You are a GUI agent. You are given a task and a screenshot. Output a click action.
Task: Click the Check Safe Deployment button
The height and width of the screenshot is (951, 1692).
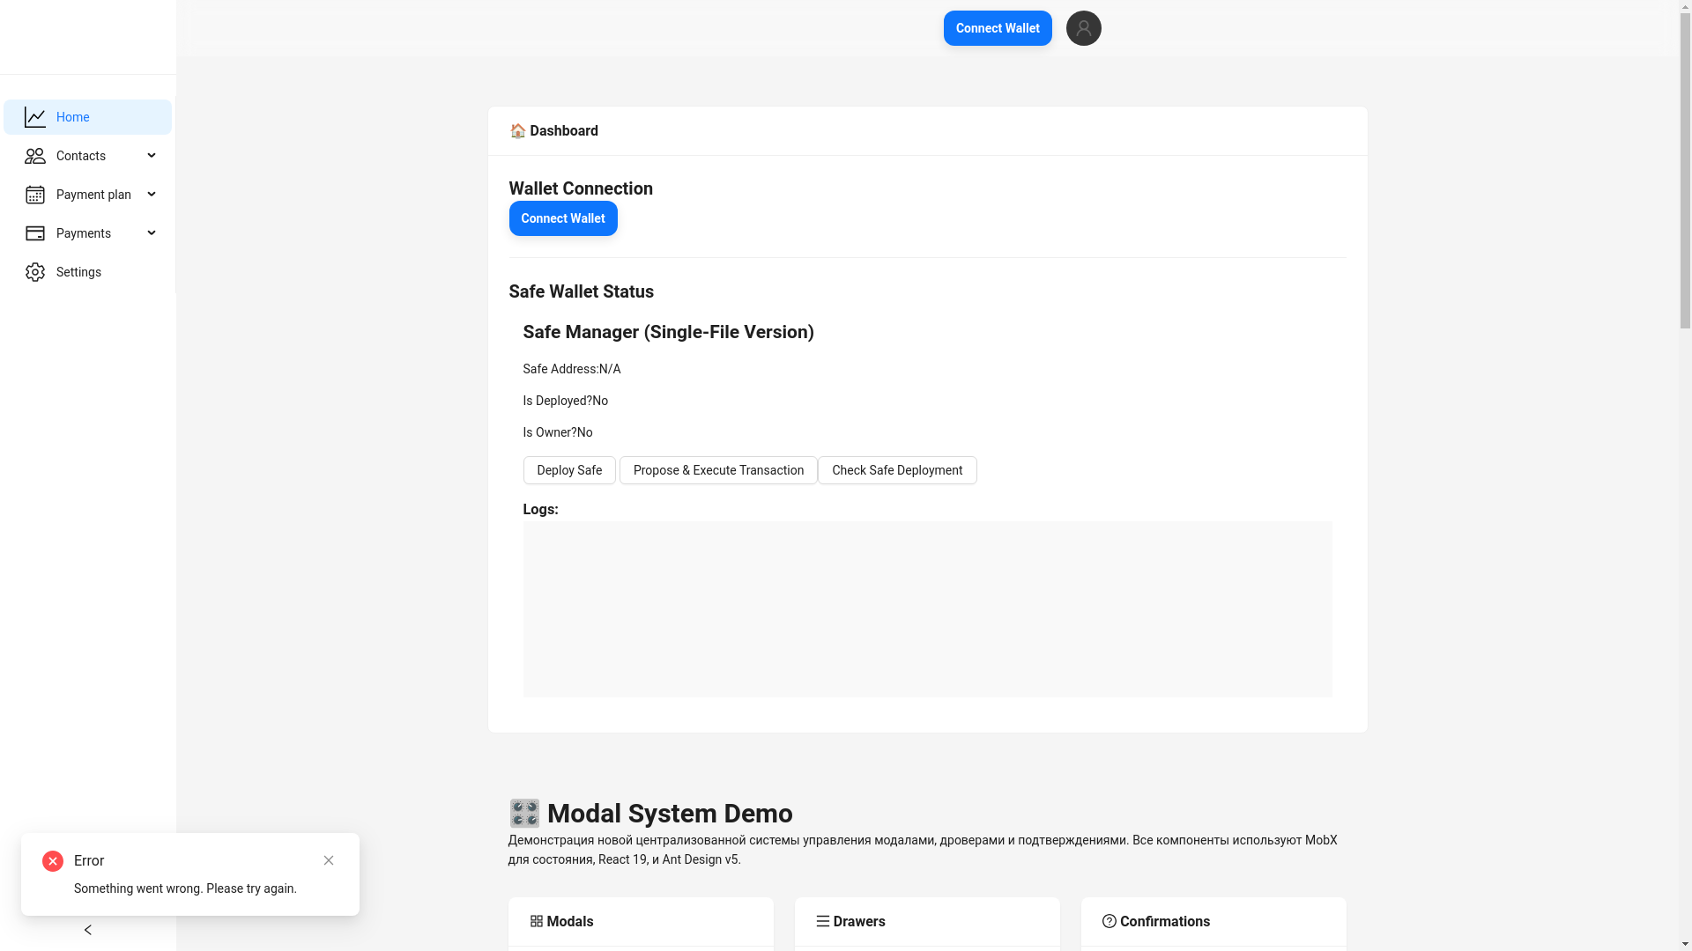coord(897,470)
